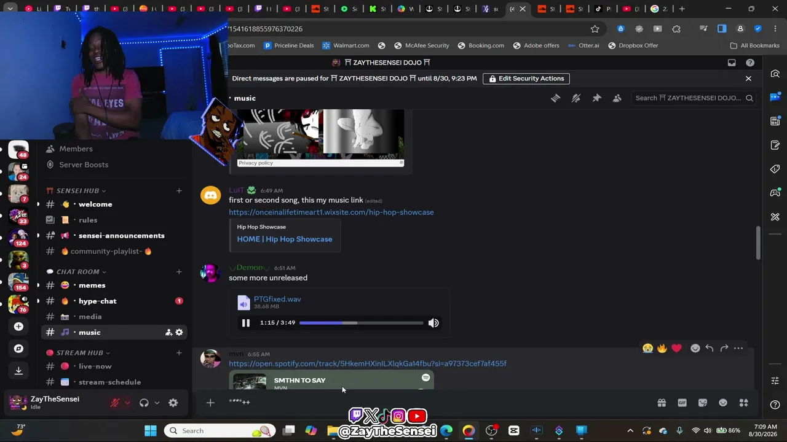Open the Spotify track link from mvn
The width and height of the screenshot is (787, 442).
[x=368, y=363]
